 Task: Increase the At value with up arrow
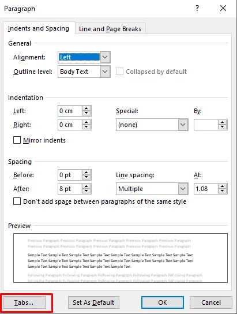click(x=222, y=186)
